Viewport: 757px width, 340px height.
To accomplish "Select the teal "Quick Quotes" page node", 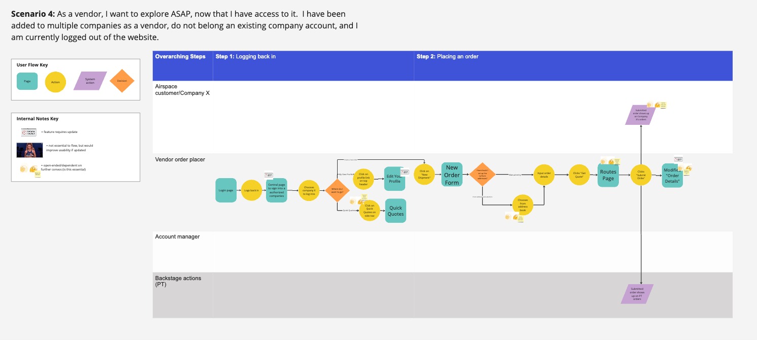I will click(396, 211).
